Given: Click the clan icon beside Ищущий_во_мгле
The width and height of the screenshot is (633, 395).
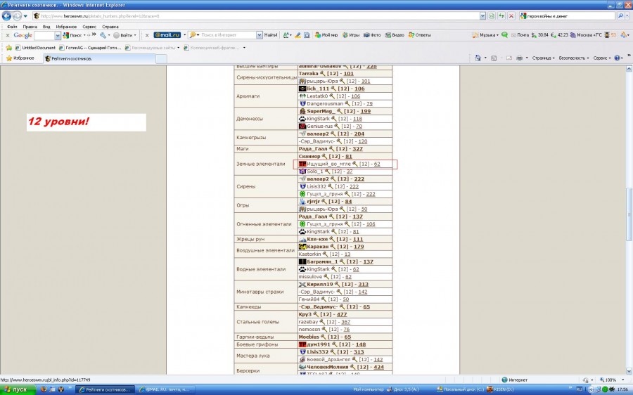Looking at the screenshot, I should pos(302,164).
